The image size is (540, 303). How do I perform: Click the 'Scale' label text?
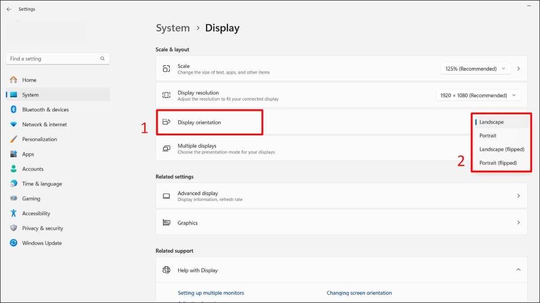pyautogui.click(x=184, y=66)
